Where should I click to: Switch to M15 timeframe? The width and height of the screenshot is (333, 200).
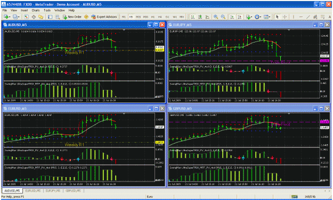[x=138, y=16]
